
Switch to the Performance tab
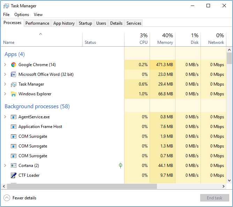pyautogui.click(x=37, y=23)
